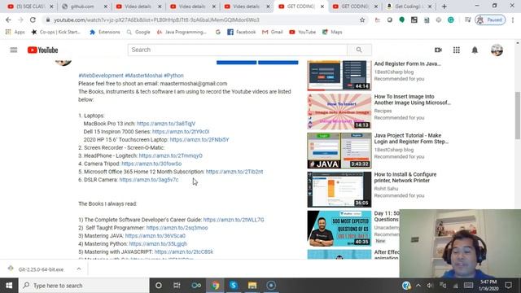Image resolution: width=521 pixels, height=293 pixels.
Task: Click the #WebDevelopment hashtag
Action: (101, 76)
